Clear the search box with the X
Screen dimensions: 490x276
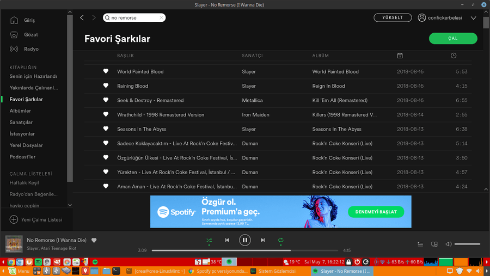point(161,18)
